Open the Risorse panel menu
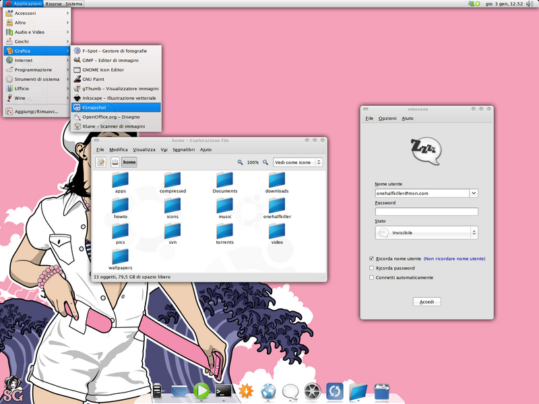 pyautogui.click(x=53, y=4)
